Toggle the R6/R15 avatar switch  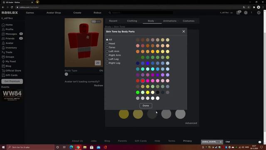tap(96, 22)
